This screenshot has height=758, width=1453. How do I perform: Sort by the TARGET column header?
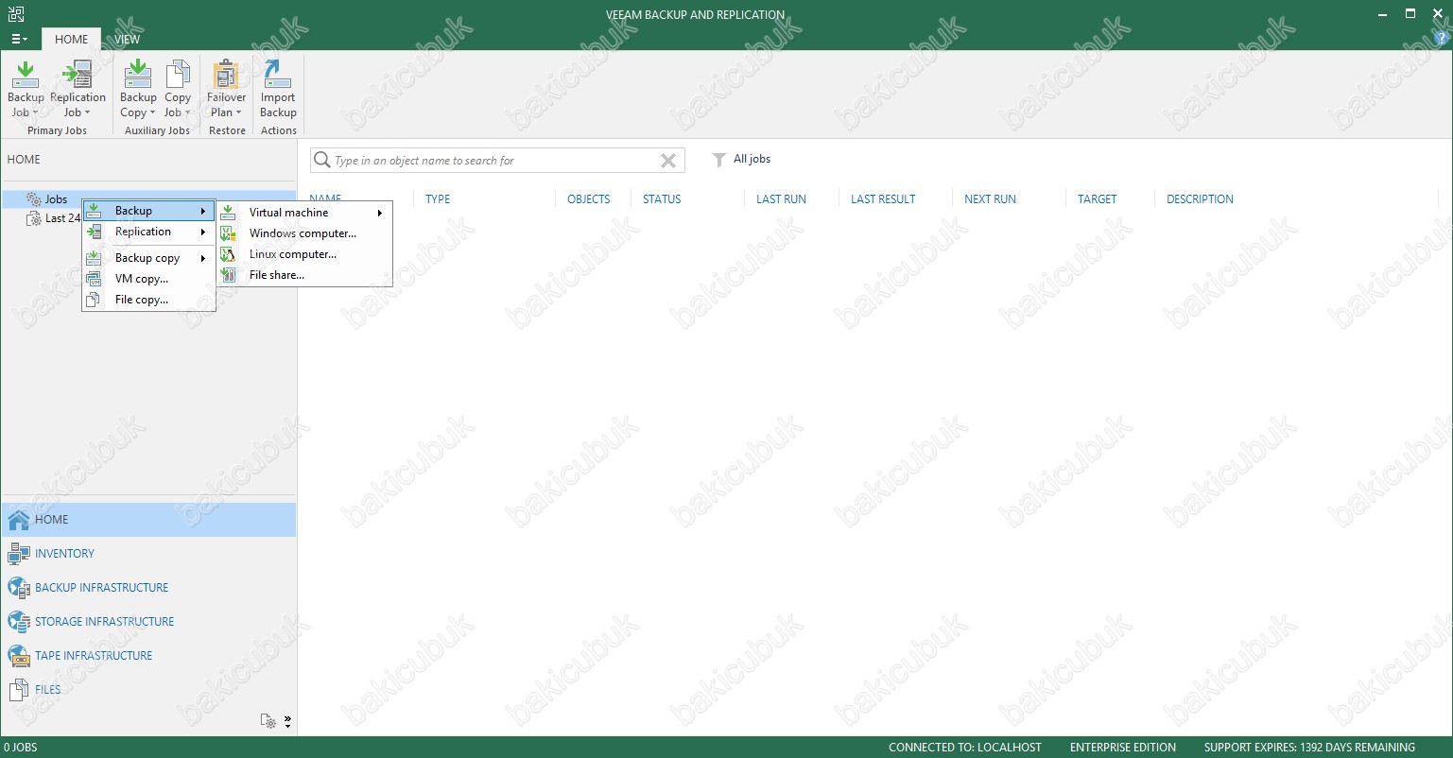1097,199
